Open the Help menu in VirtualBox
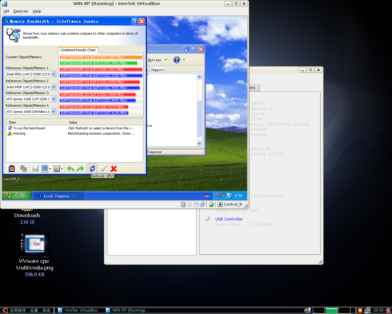The image size is (392, 314). [x=37, y=11]
